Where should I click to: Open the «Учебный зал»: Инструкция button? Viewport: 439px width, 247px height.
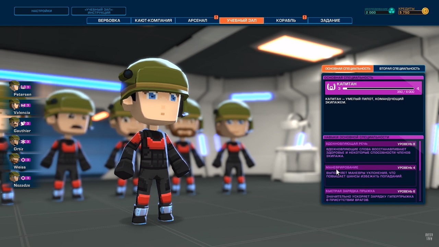98,11
